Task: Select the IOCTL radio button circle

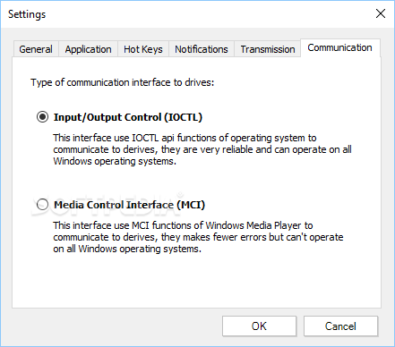Action: pos(42,117)
